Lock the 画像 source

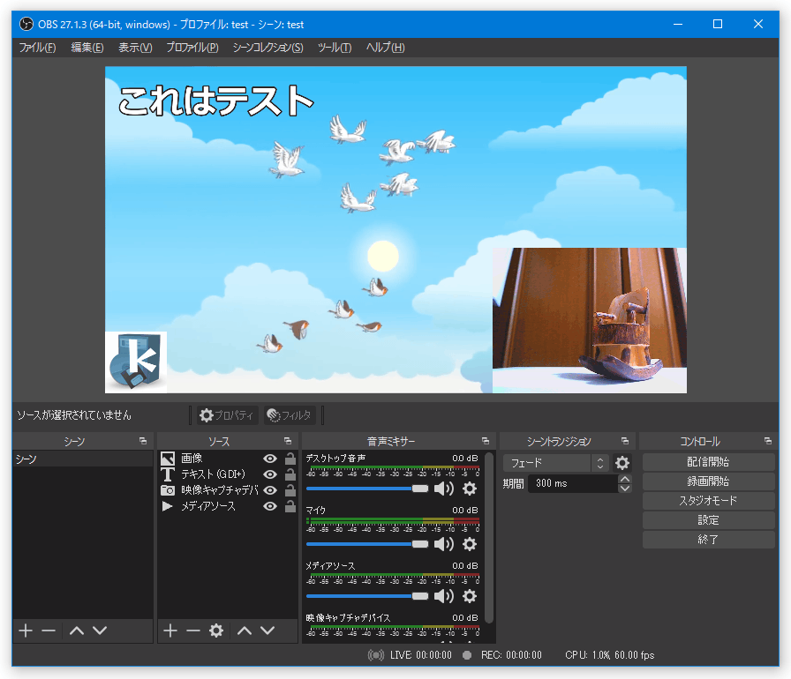tap(290, 458)
